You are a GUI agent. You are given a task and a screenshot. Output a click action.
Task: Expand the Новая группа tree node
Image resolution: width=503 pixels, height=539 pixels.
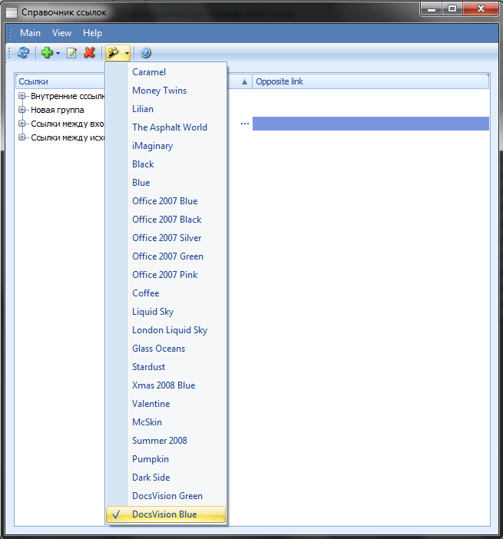tap(22, 110)
